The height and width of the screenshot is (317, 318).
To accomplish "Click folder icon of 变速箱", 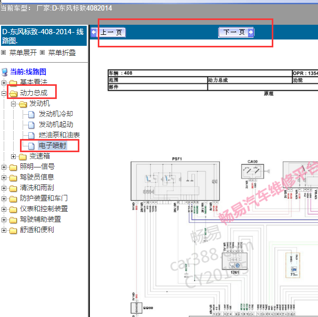I will tap(23, 157).
